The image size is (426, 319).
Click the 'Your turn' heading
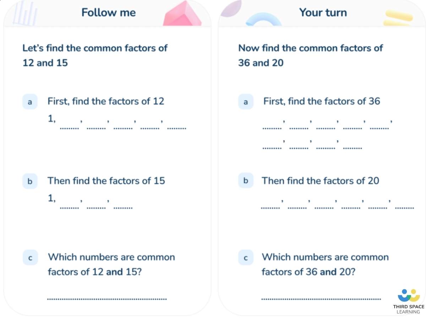click(323, 12)
